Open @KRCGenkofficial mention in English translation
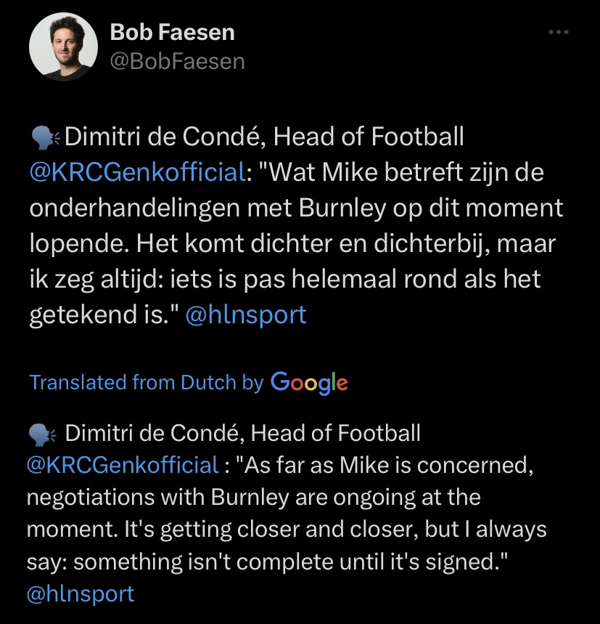Screen dimensions: 600x624 pos(123,465)
